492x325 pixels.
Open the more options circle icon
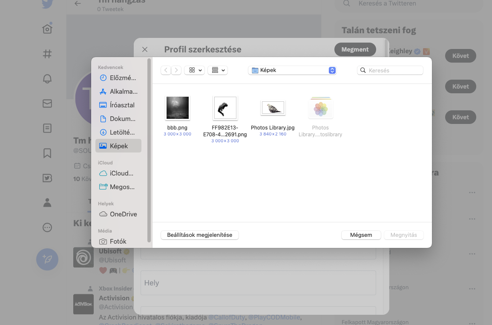[47, 227]
